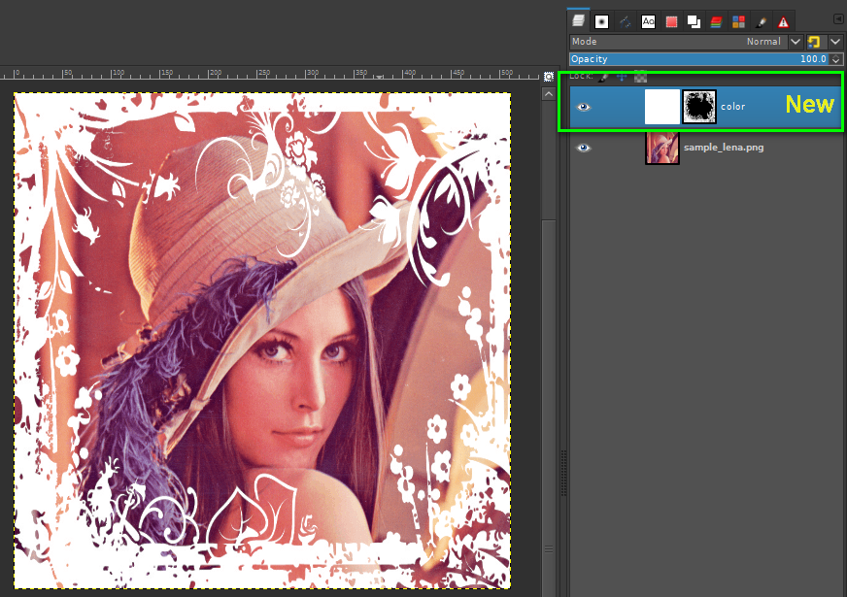
Task: Open the dock tab configuration menu arrow
Action: [x=838, y=18]
